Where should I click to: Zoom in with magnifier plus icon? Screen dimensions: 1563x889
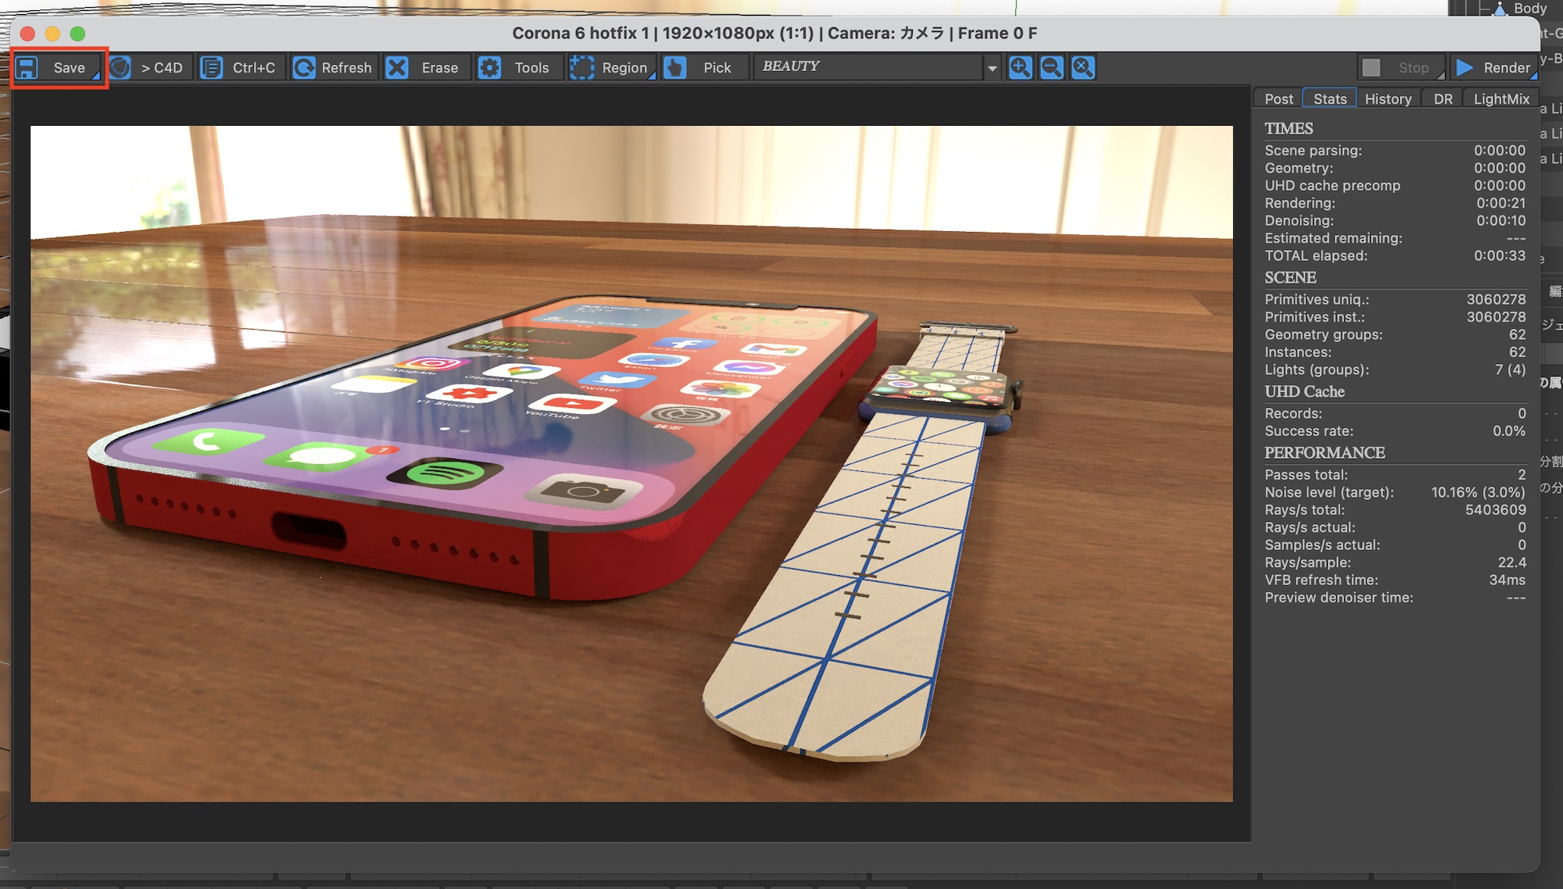(1020, 68)
